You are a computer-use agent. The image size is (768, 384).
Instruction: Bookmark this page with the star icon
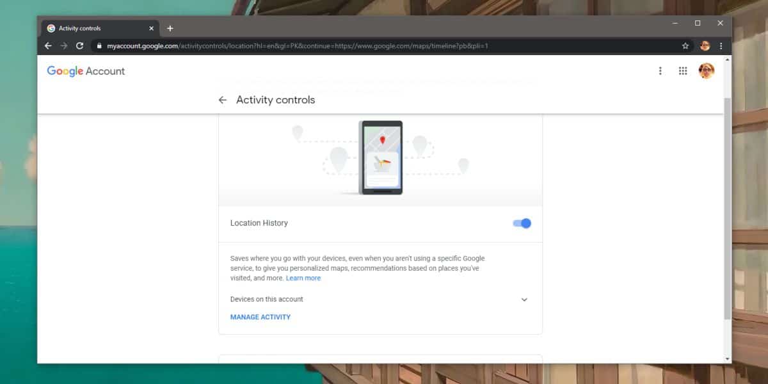click(x=685, y=46)
